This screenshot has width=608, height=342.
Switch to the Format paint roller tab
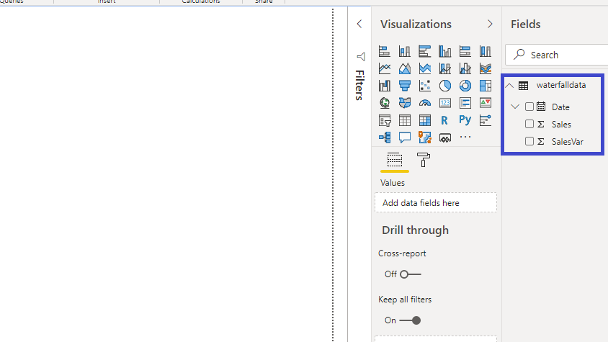[x=424, y=160]
